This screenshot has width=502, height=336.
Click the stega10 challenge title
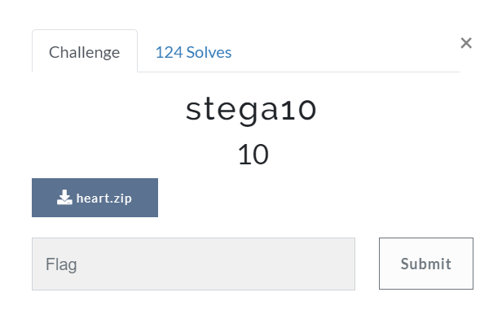pos(251,110)
